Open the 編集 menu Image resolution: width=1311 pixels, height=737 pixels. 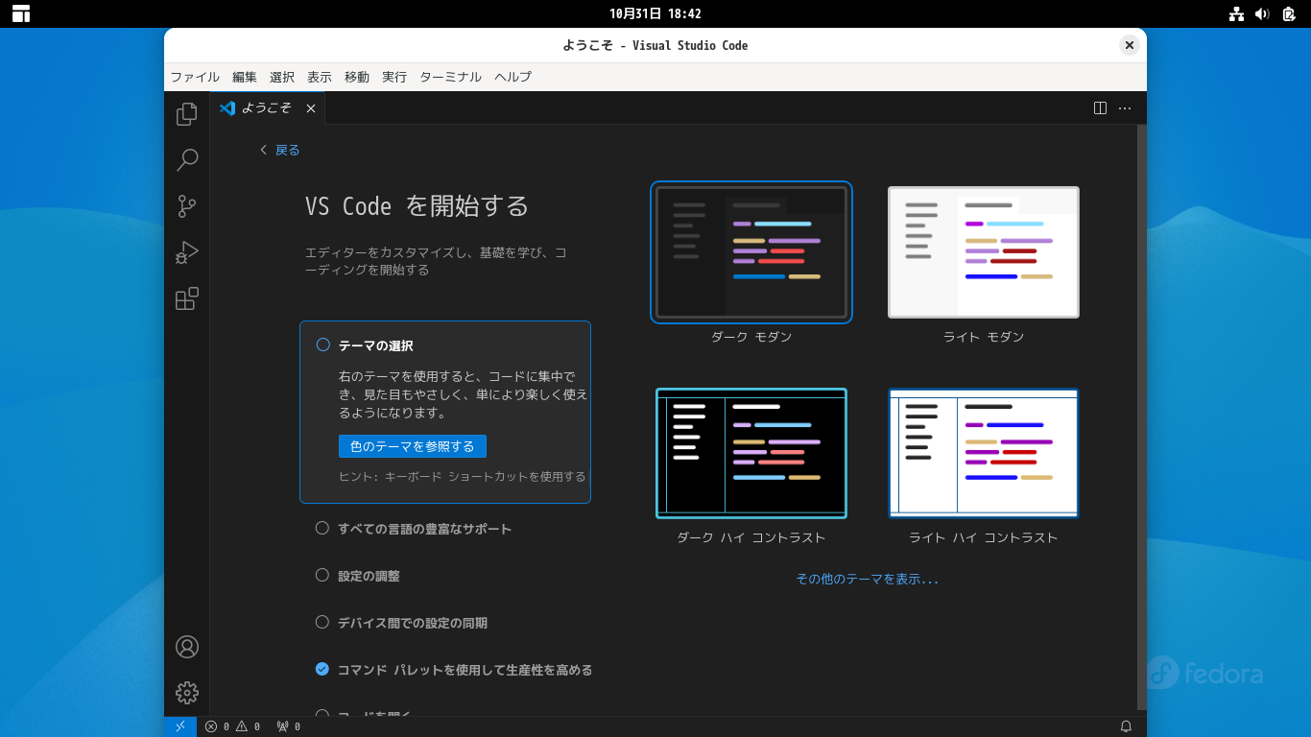pyautogui.click(x=245, y=77)
